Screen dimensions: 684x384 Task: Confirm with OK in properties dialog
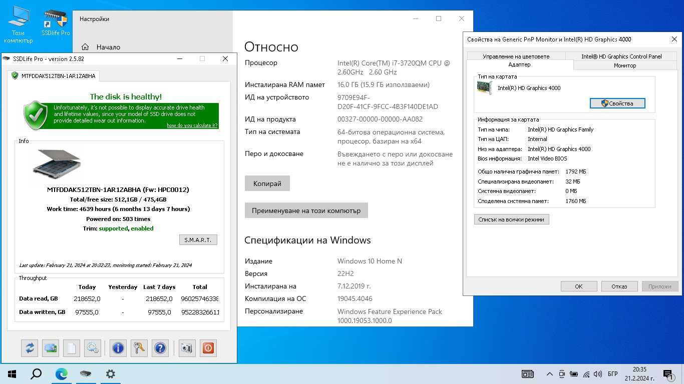(x=579, y=286)
